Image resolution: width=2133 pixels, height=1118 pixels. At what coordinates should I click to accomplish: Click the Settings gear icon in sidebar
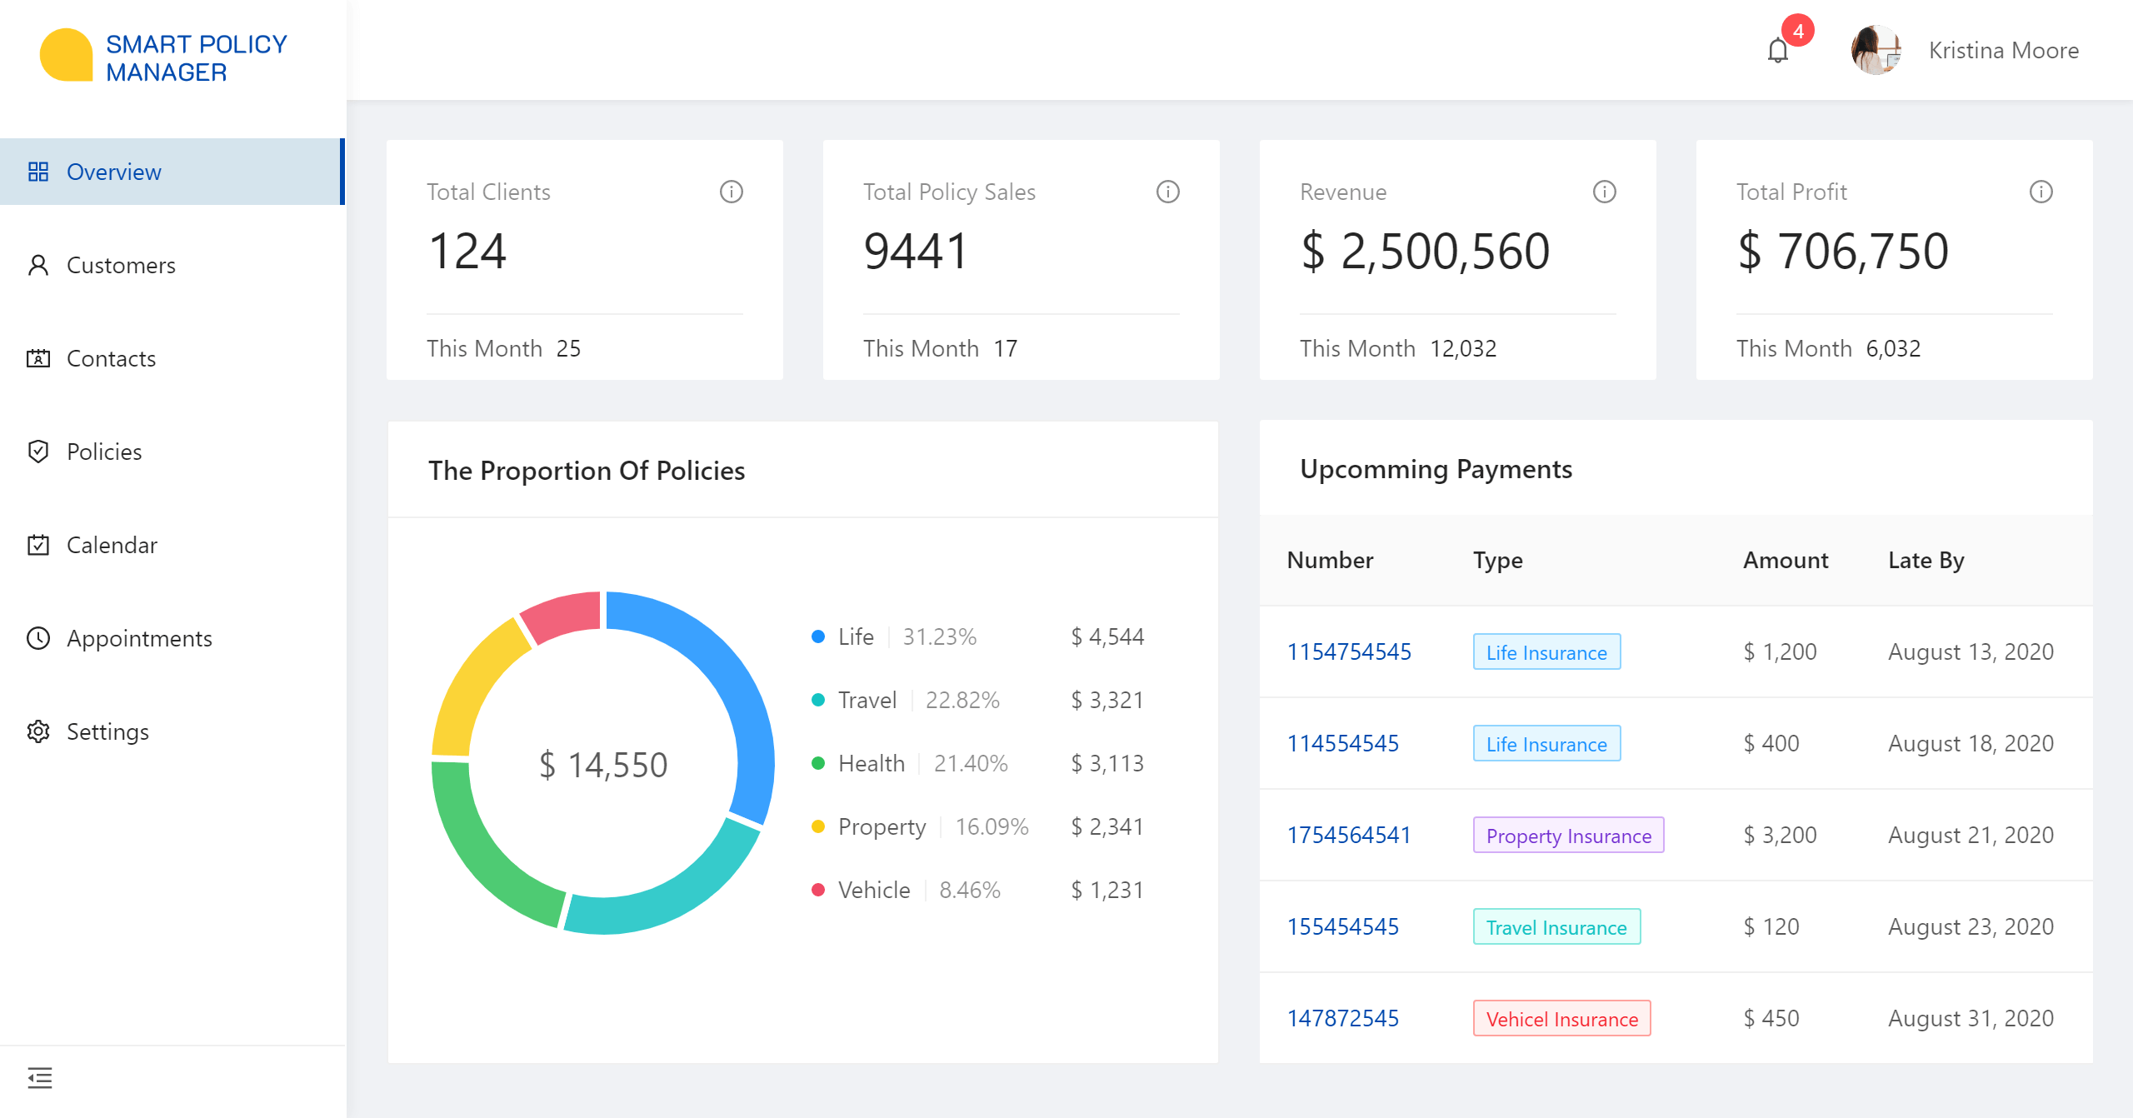(x=38, y=731)
